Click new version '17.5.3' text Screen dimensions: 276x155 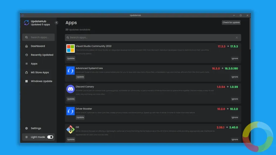[x=234, y=46]
